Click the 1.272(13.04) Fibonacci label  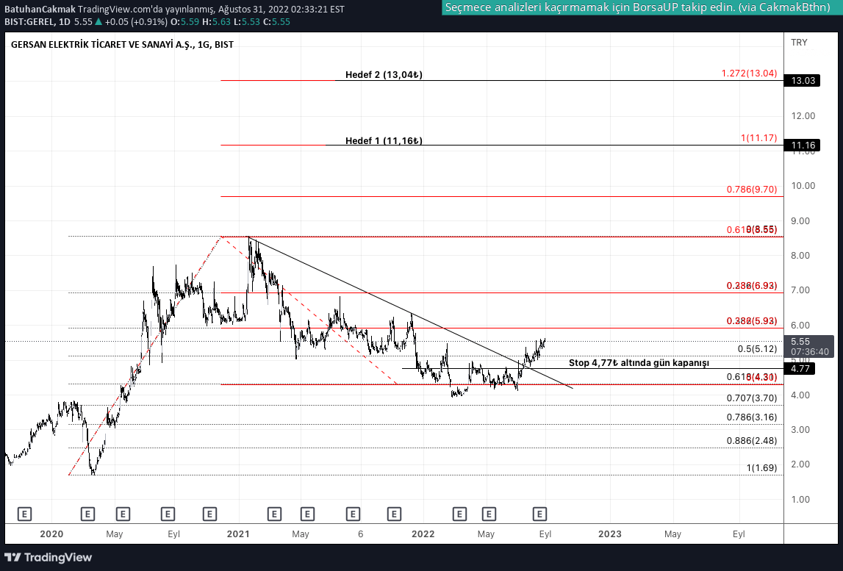pos(750,73)
